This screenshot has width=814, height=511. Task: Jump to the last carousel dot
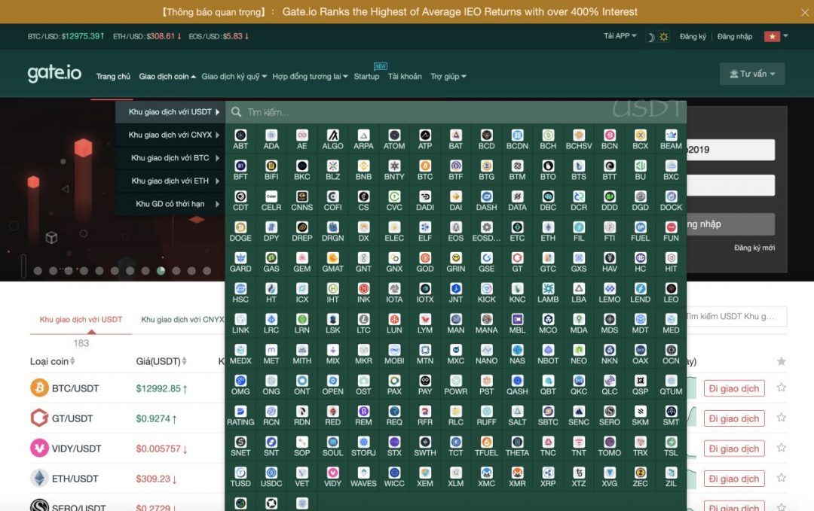(207, 270)
